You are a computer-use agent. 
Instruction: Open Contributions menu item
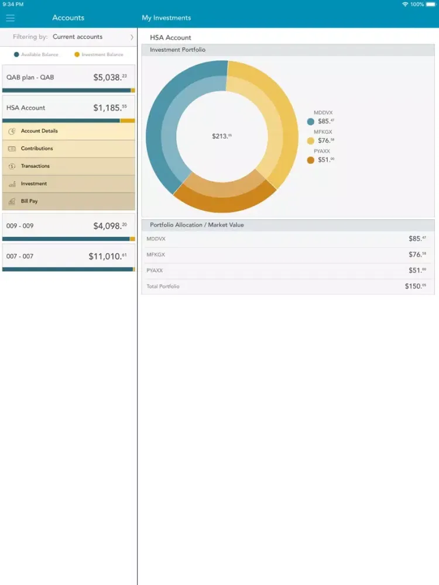click(68, 149)
